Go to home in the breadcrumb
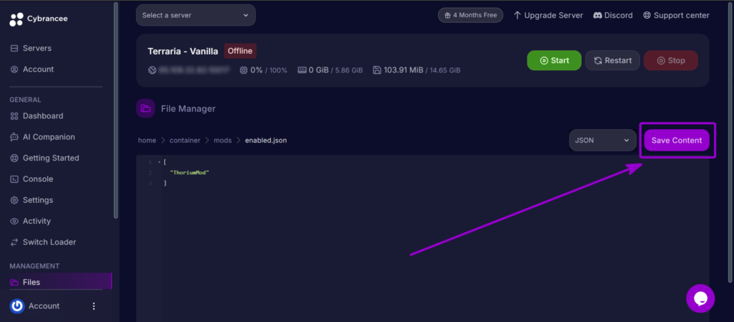The image size is (734, 322). click(x=147, y=141)
